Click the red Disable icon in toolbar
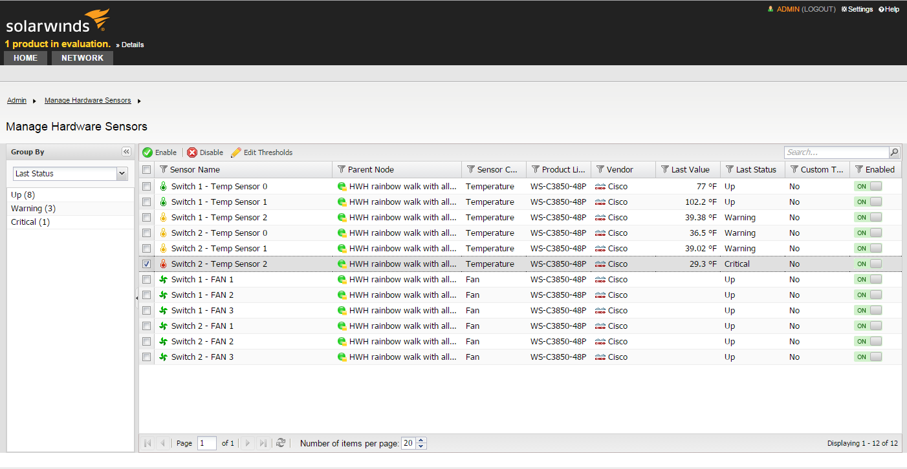 [x=192, y=152]
